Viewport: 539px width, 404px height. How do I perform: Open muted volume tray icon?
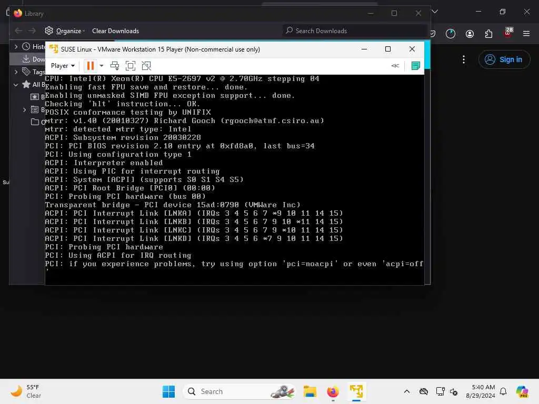pos(454,391)
